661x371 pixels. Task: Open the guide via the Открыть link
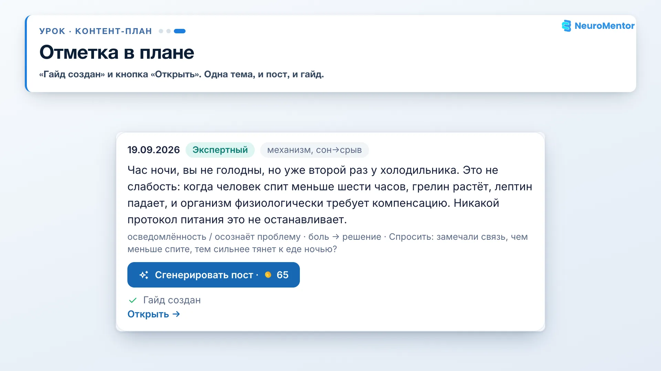(x=154, y=314)
